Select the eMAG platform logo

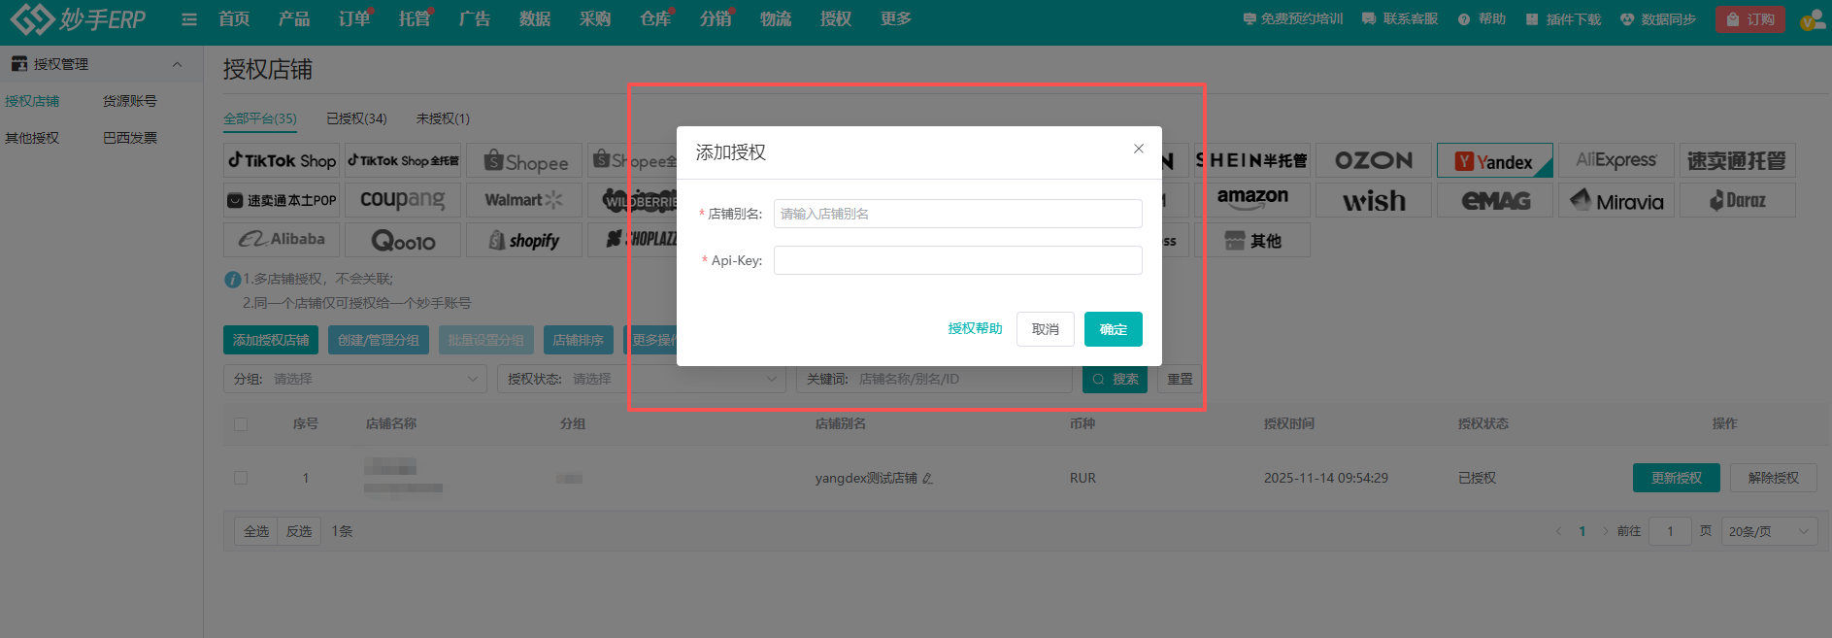point(1495,200)
